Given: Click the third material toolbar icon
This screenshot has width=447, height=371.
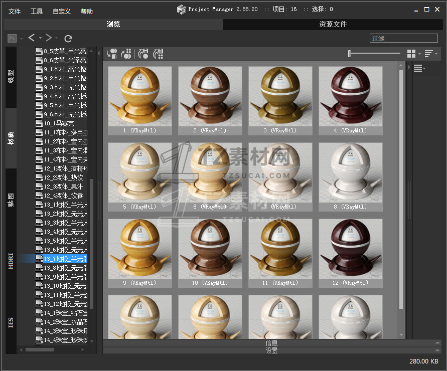Looking at the screenshot, I should tap(143, 54).
